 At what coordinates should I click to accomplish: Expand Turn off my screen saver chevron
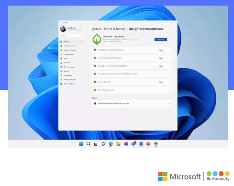pos(169,90)
